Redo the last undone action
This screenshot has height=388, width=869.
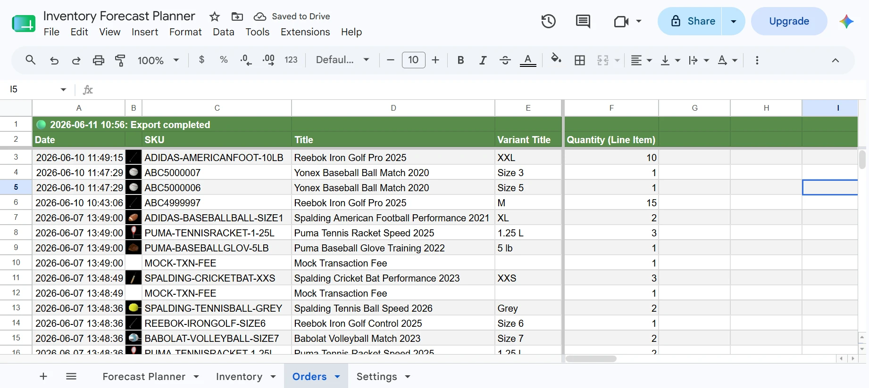tap(76, 60)
